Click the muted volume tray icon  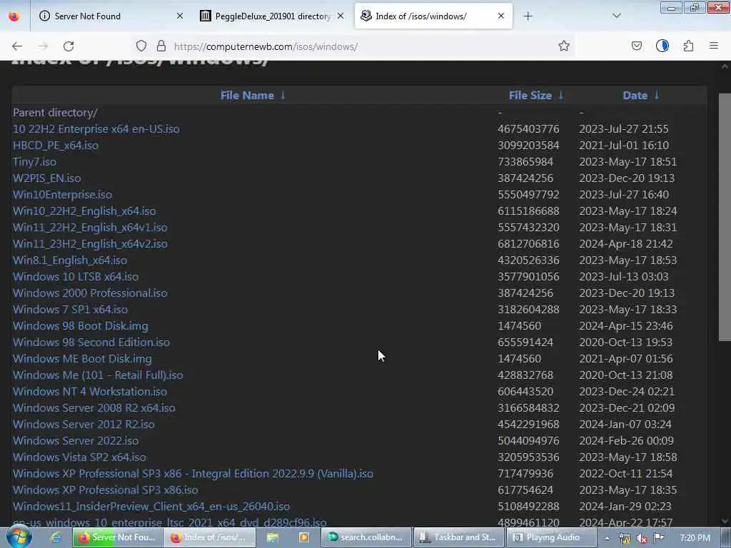pos(642,538)
